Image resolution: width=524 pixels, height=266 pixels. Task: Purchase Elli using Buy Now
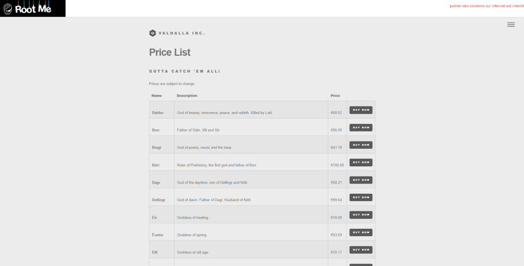(x=360, y=250)
